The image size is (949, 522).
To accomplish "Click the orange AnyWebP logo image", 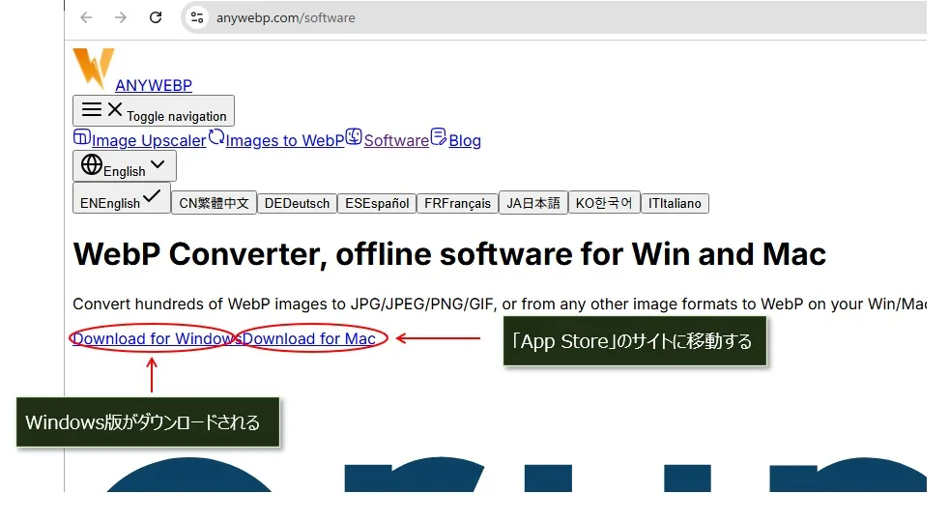I will coord(93,69).
